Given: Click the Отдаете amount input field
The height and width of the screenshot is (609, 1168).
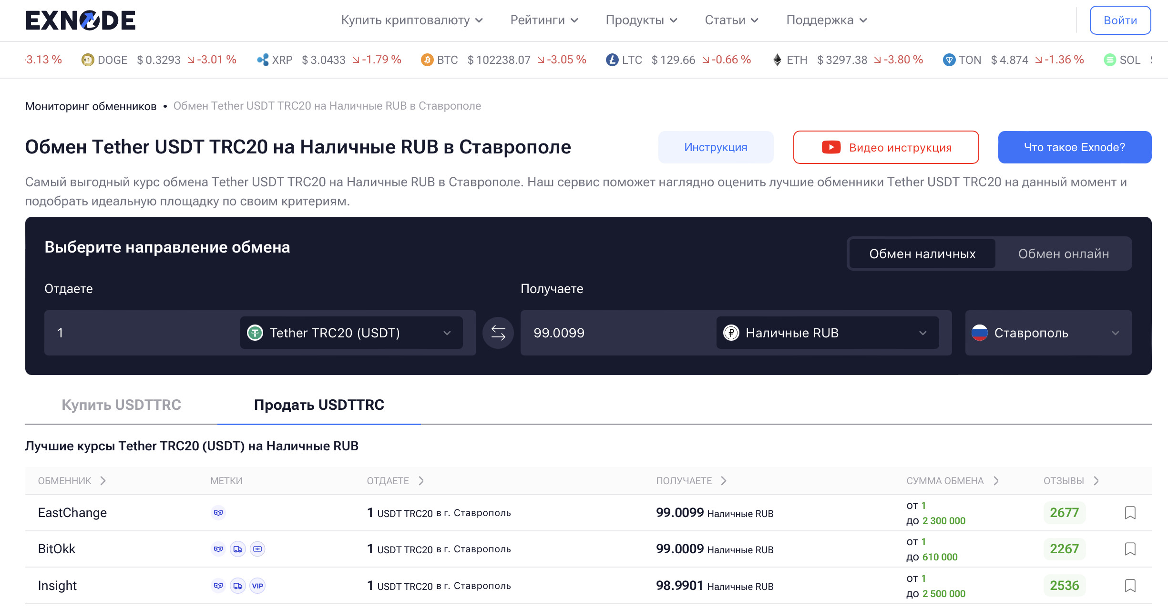Looking at the screenshot, I should pyautogui.click(x=143, y=333).
